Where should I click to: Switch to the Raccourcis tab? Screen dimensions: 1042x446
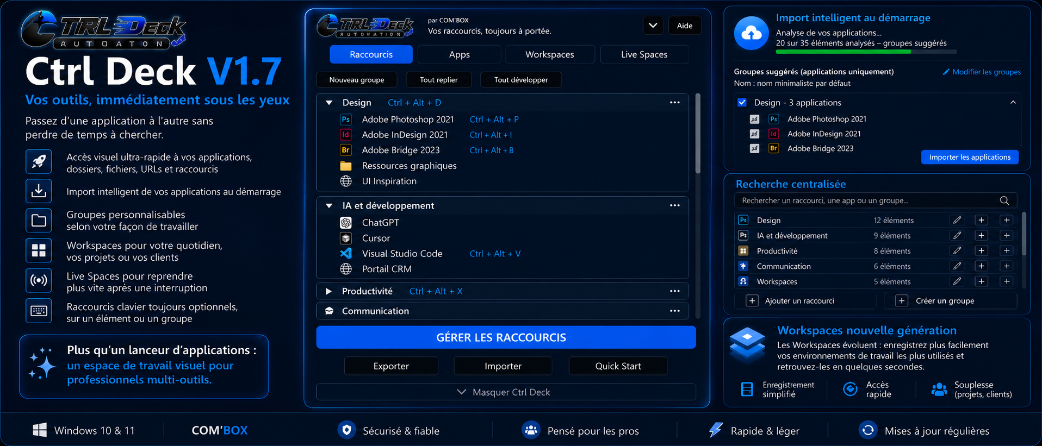coord(371,54)
